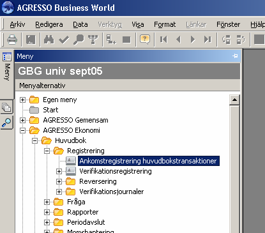Open the Fönster menu
Image resolution: width=265 pixels, height=233 pixels.
click(228, 24)
